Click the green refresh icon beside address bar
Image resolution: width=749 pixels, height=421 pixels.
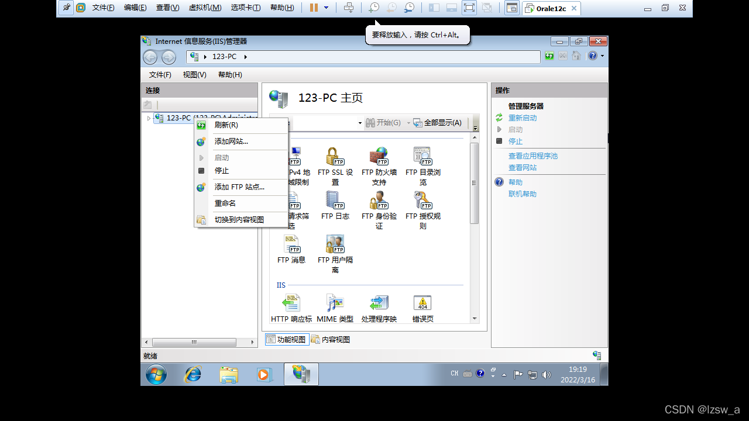(x=549, y=56)
